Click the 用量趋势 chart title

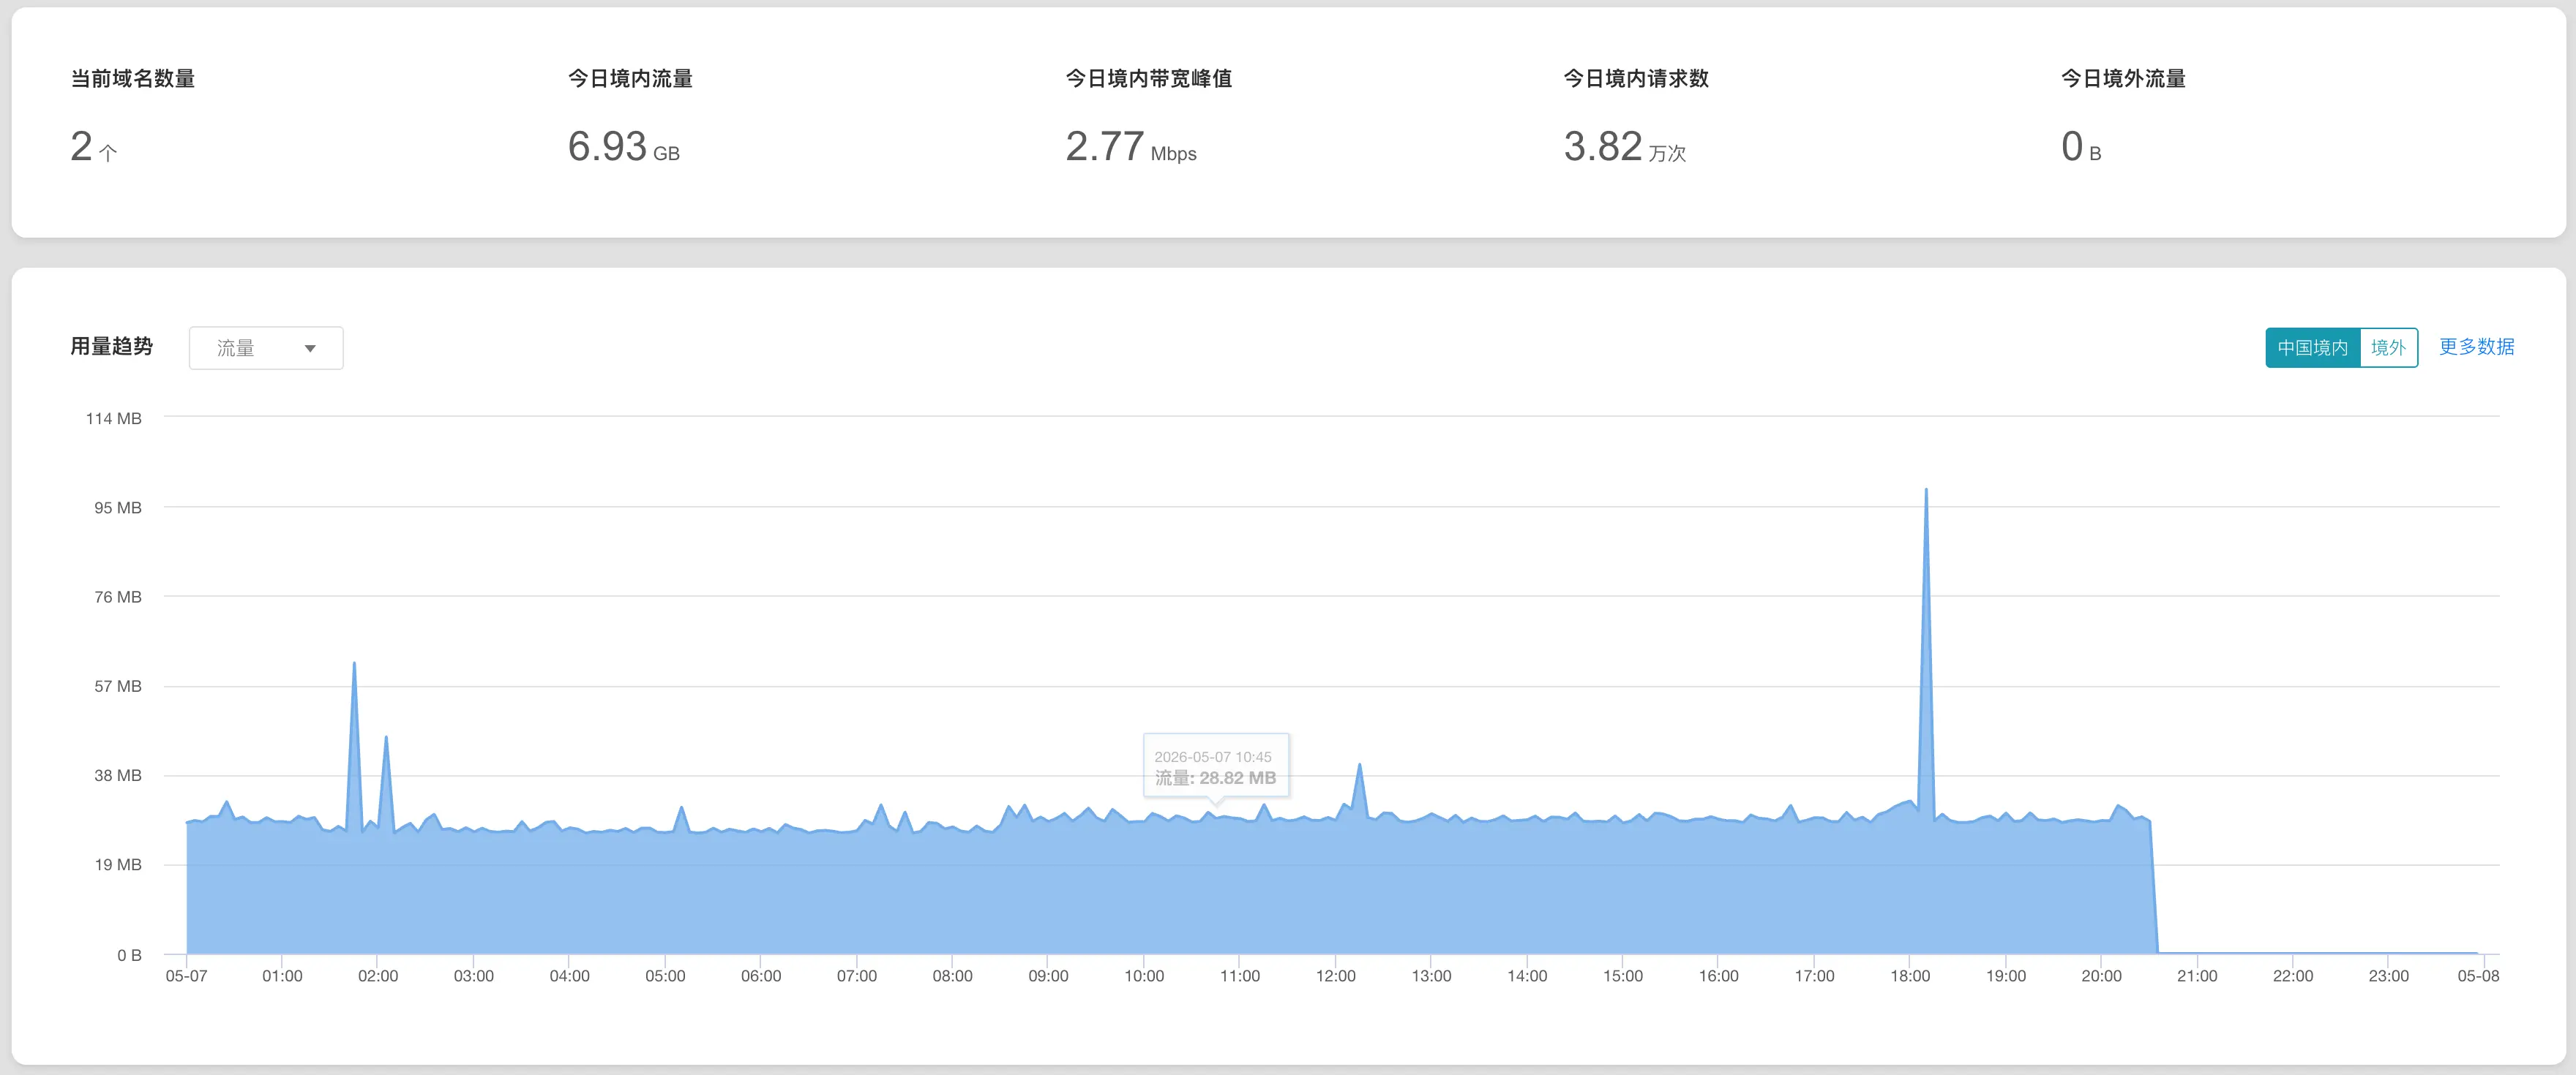click(x=111, y=347)
